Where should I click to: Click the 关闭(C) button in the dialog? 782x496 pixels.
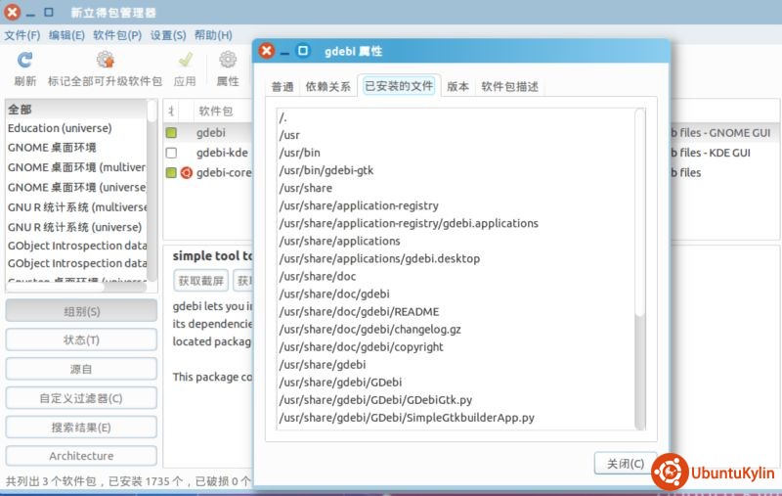625,464
